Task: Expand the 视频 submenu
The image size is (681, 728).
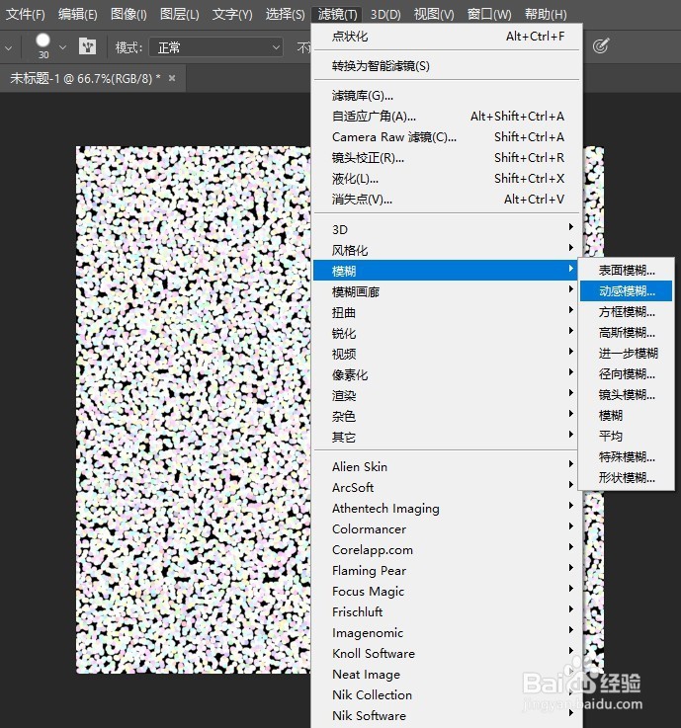Action: pos(446,354)
